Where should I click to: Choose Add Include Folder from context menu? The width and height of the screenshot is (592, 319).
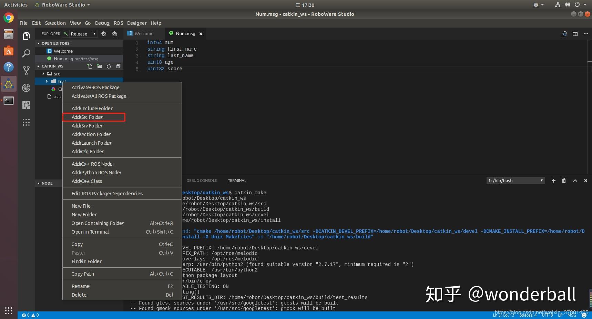pos(122,109)
